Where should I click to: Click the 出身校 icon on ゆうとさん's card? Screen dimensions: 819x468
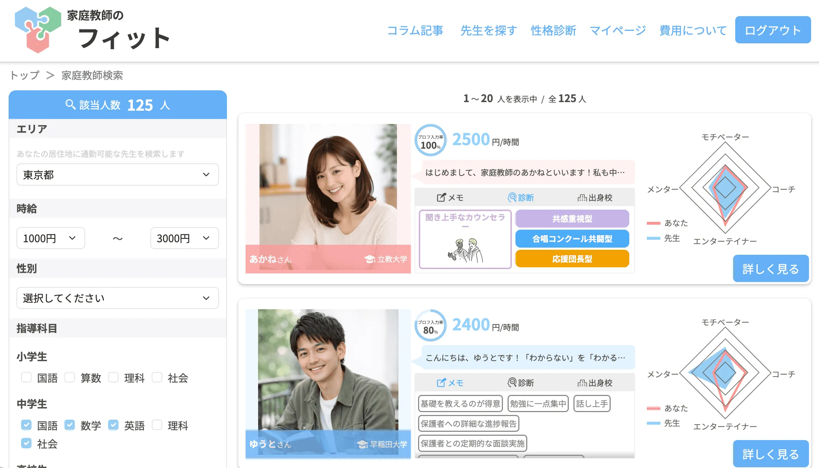(x=582, y=382)
